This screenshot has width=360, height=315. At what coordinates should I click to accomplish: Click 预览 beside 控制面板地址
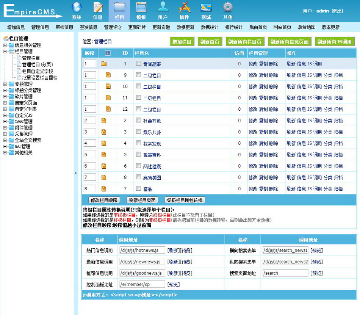(174, 284)
